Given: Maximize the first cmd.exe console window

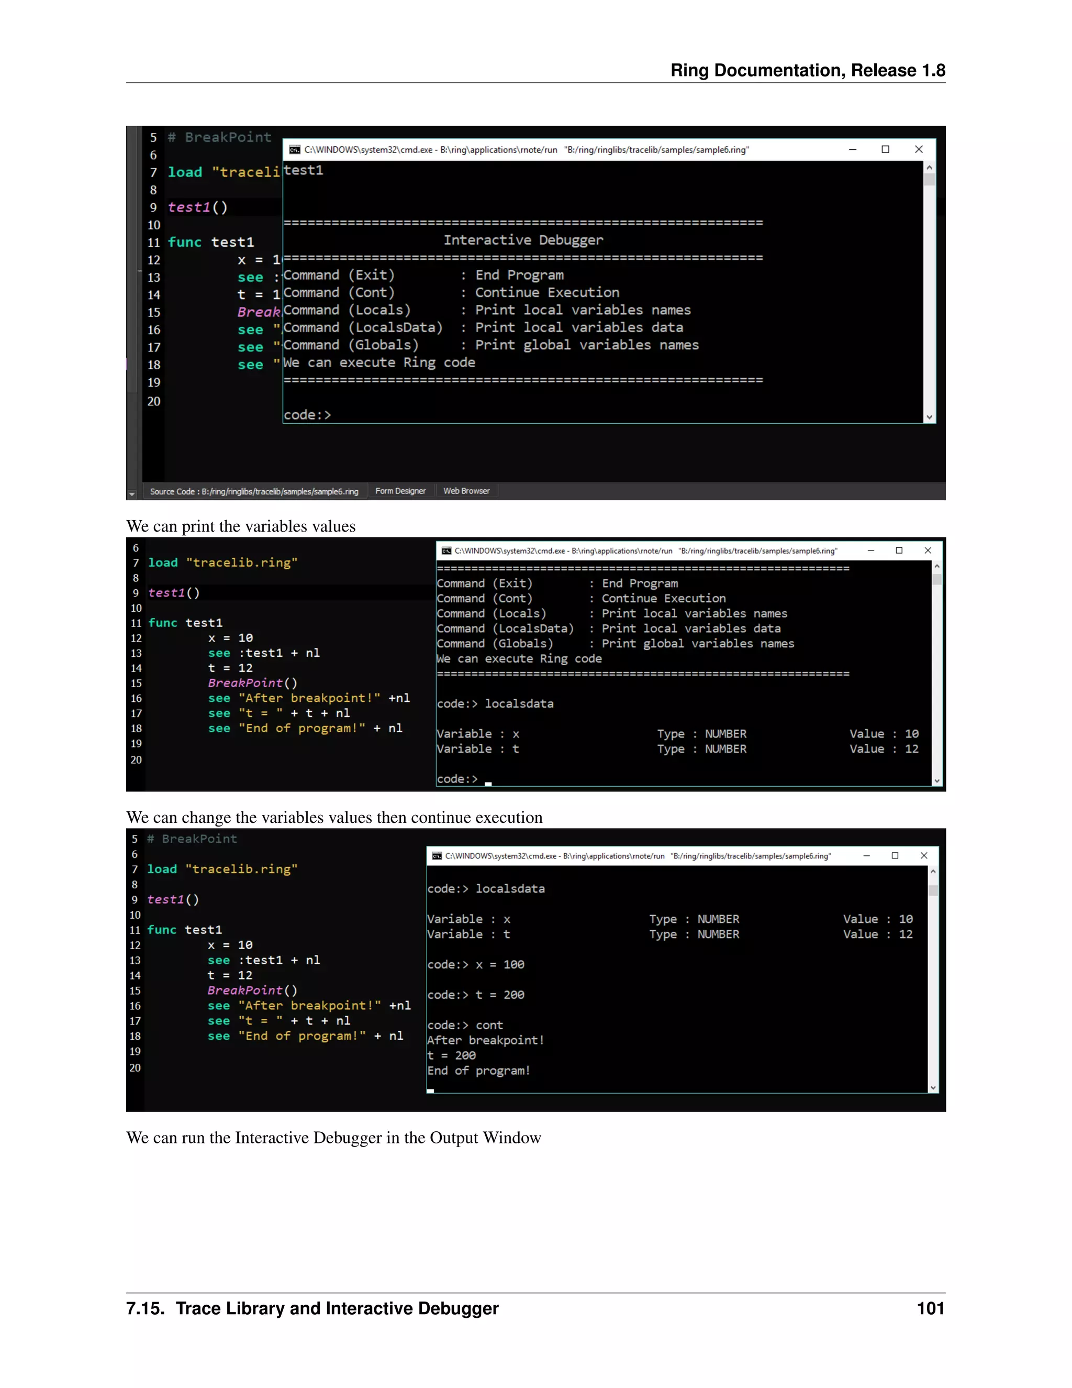Looking at the screenshot, I should coord(885,149).
